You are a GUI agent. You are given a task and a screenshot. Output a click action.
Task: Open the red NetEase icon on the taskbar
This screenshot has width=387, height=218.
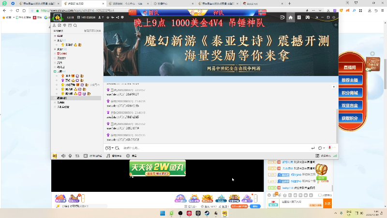[189, 213]
